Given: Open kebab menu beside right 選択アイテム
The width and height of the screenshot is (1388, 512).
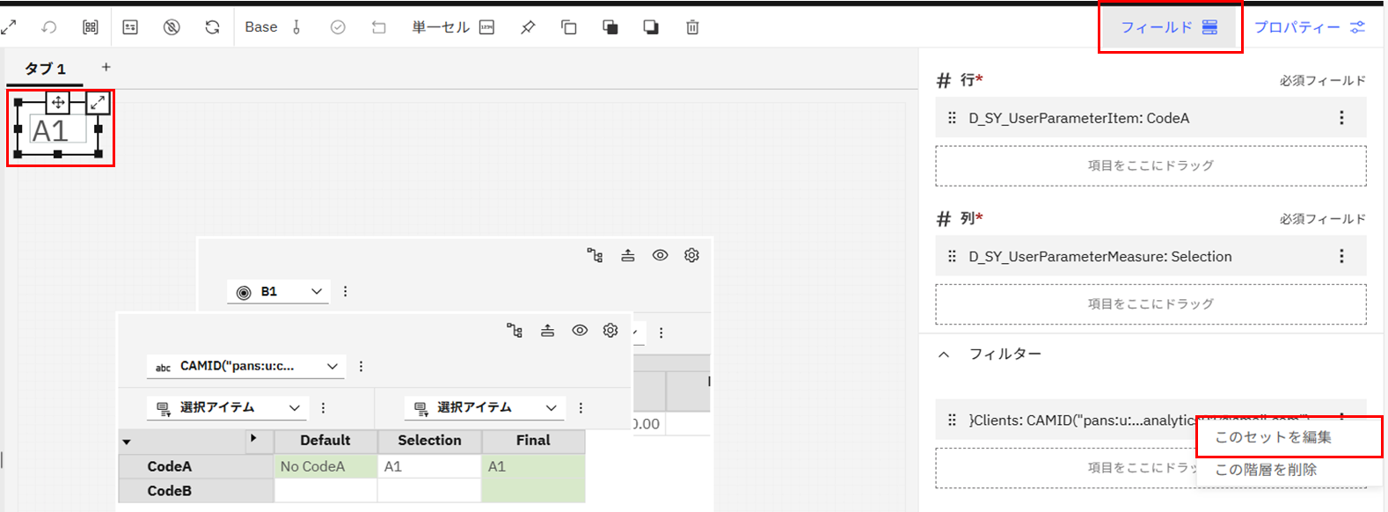Looking at the screenshot, I should tap(581, 407).
